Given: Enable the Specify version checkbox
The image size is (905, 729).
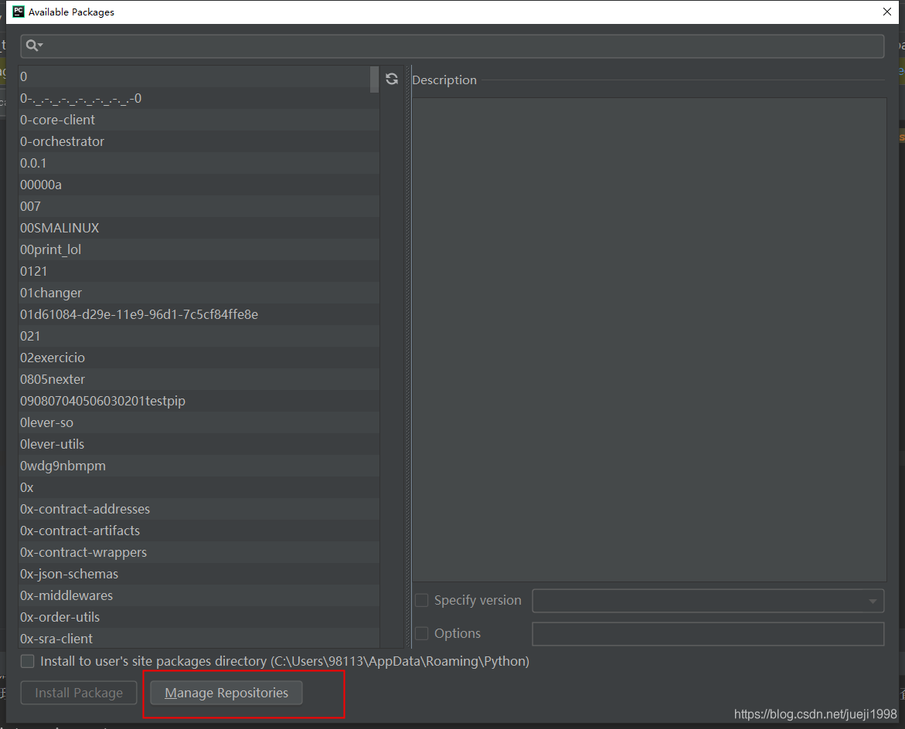Looking at the screenshot, I should tap(422, 600).
